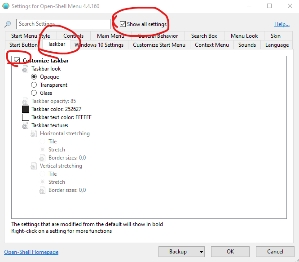Screen dimensions: 299x262
Task: Select the Taskbar texture: setting row
Action: coord(50,125)
